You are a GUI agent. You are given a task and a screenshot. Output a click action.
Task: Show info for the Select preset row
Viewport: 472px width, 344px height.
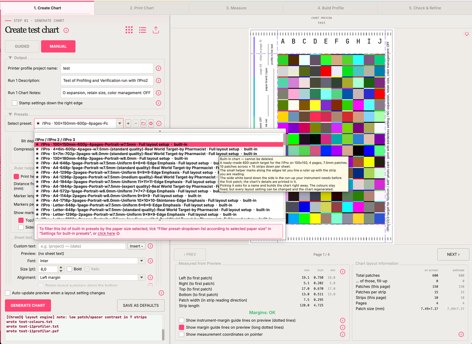click(159, 124)
